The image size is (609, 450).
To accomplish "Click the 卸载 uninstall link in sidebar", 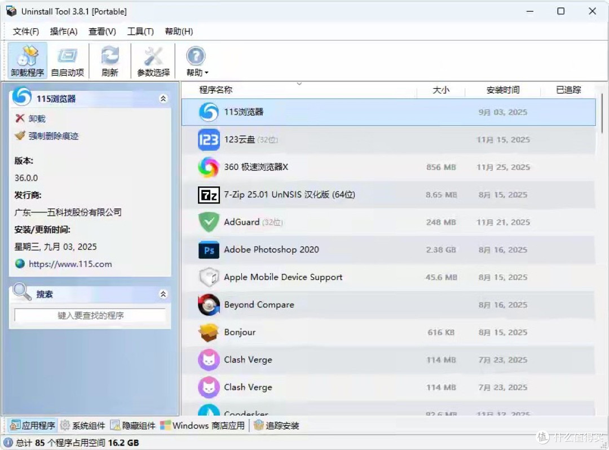I will (x=37, y=119).
